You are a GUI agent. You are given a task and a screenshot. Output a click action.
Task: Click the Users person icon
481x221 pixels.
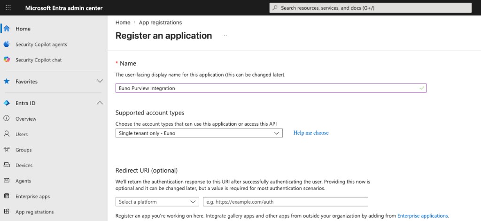pos(7,134)
